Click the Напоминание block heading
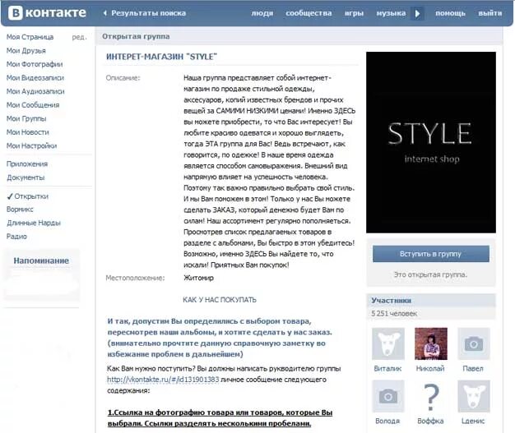Image resolution: width=515 pixels, height=433 pixels. click(41, 260)
